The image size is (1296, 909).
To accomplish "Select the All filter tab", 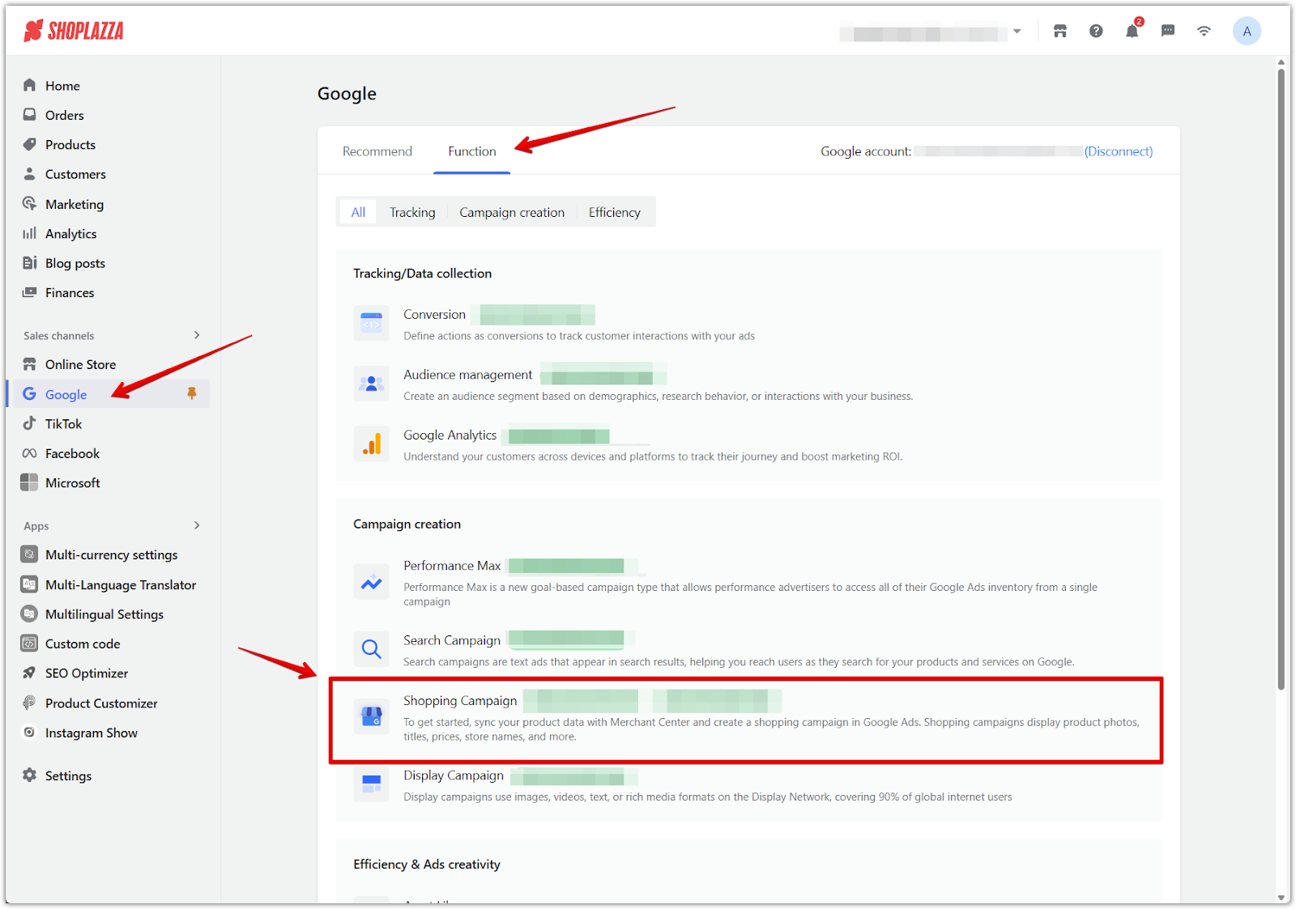I will coord(358,212).
